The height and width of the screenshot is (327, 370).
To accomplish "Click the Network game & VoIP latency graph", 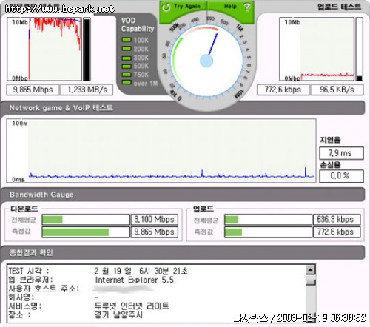I will pyautogui.click(x=161, y=151).
